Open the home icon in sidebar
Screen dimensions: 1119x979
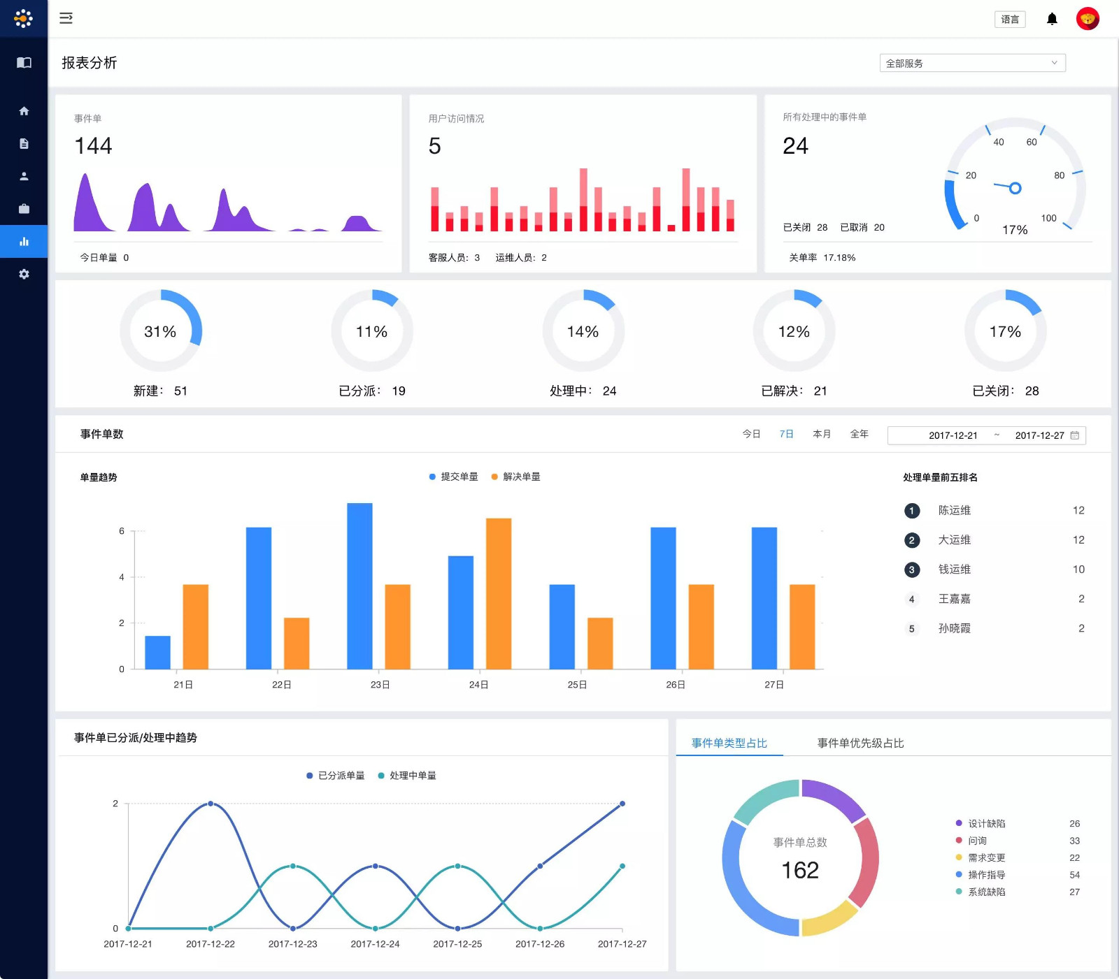tap(24, 111)
